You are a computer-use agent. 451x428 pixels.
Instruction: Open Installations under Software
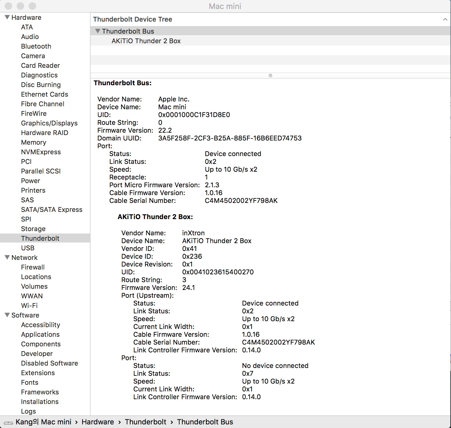click(x=40, y=402)
